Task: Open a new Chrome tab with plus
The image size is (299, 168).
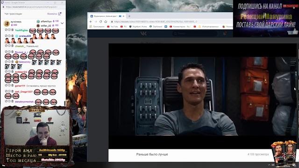Action: point(129,16)
